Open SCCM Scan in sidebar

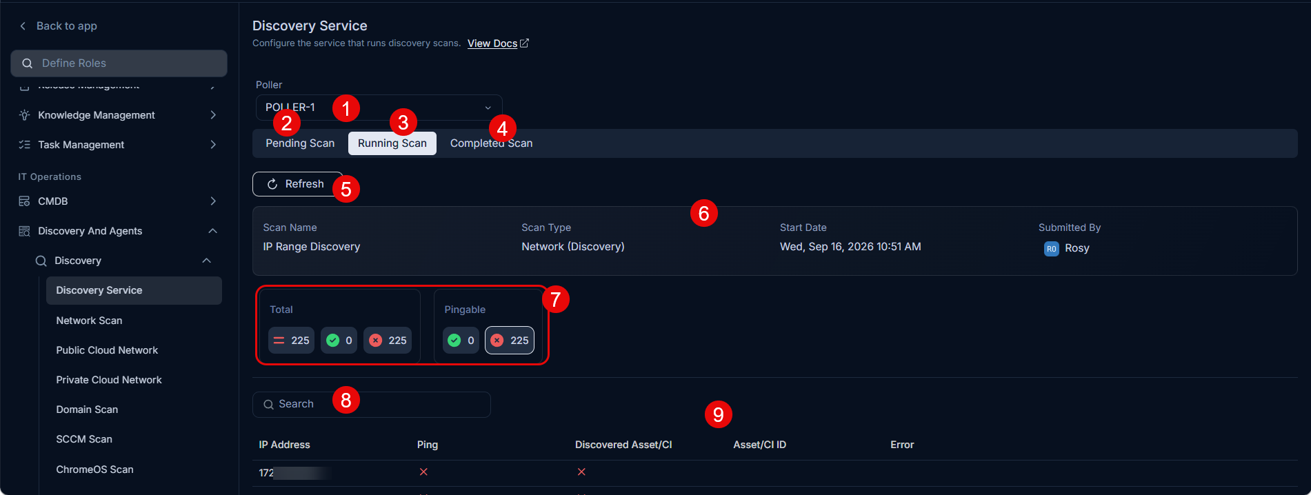pos(84,439)
